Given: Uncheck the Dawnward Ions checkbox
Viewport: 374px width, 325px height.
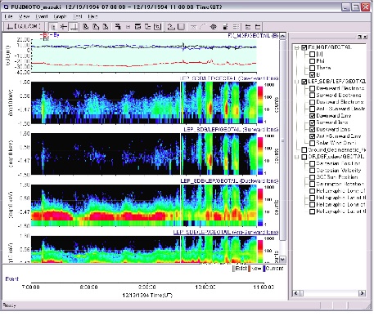Looking at the screenshot, I should click(x=313, y=116).
